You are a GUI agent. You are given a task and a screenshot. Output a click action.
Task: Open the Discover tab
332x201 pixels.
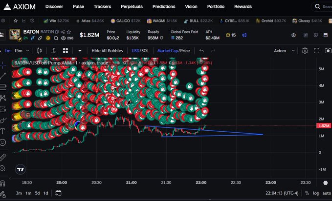tap(54, 6)
